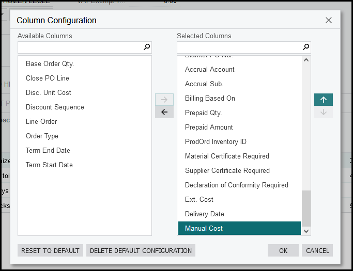Screen dimensions: 353x271
Task: Click the move-up arrow button
Action: pos(323,100)
